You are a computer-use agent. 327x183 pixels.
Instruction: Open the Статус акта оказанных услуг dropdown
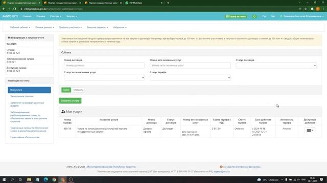click(104, 78)
